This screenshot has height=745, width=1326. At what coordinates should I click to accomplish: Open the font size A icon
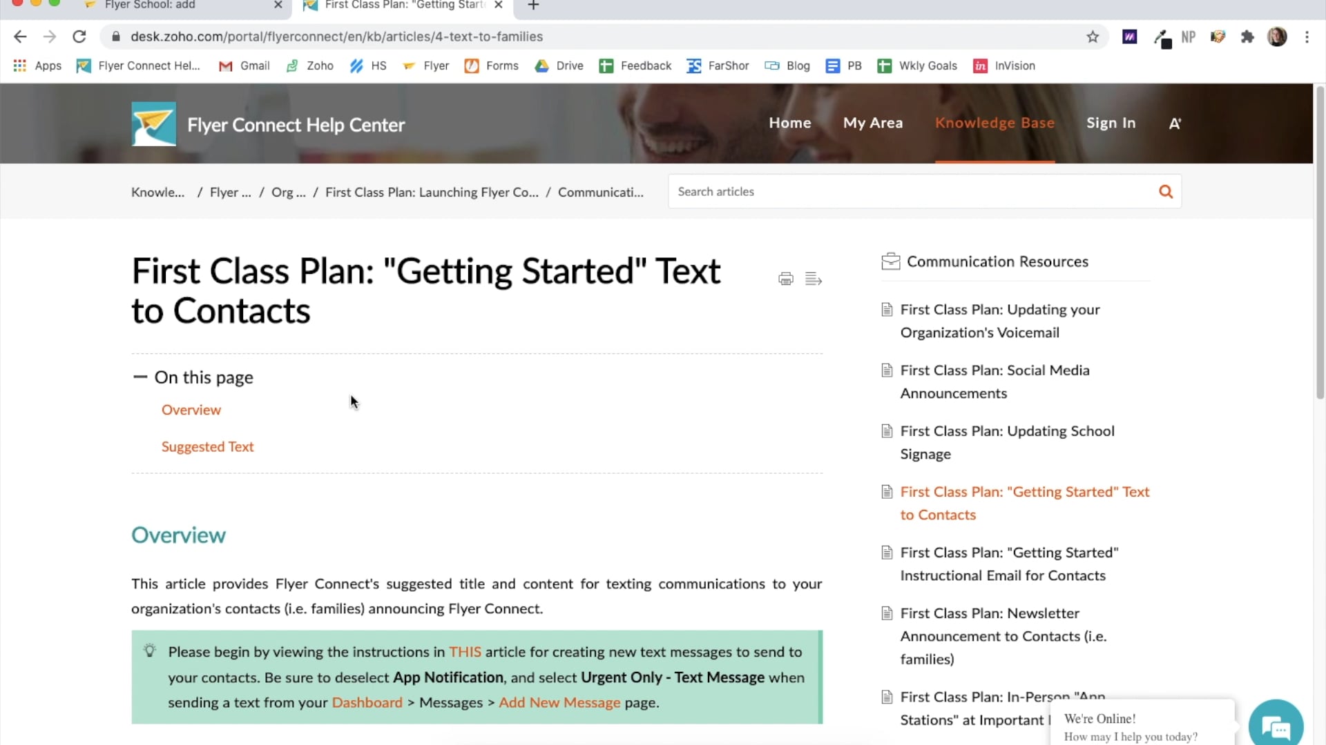[x=1175, y=123]
